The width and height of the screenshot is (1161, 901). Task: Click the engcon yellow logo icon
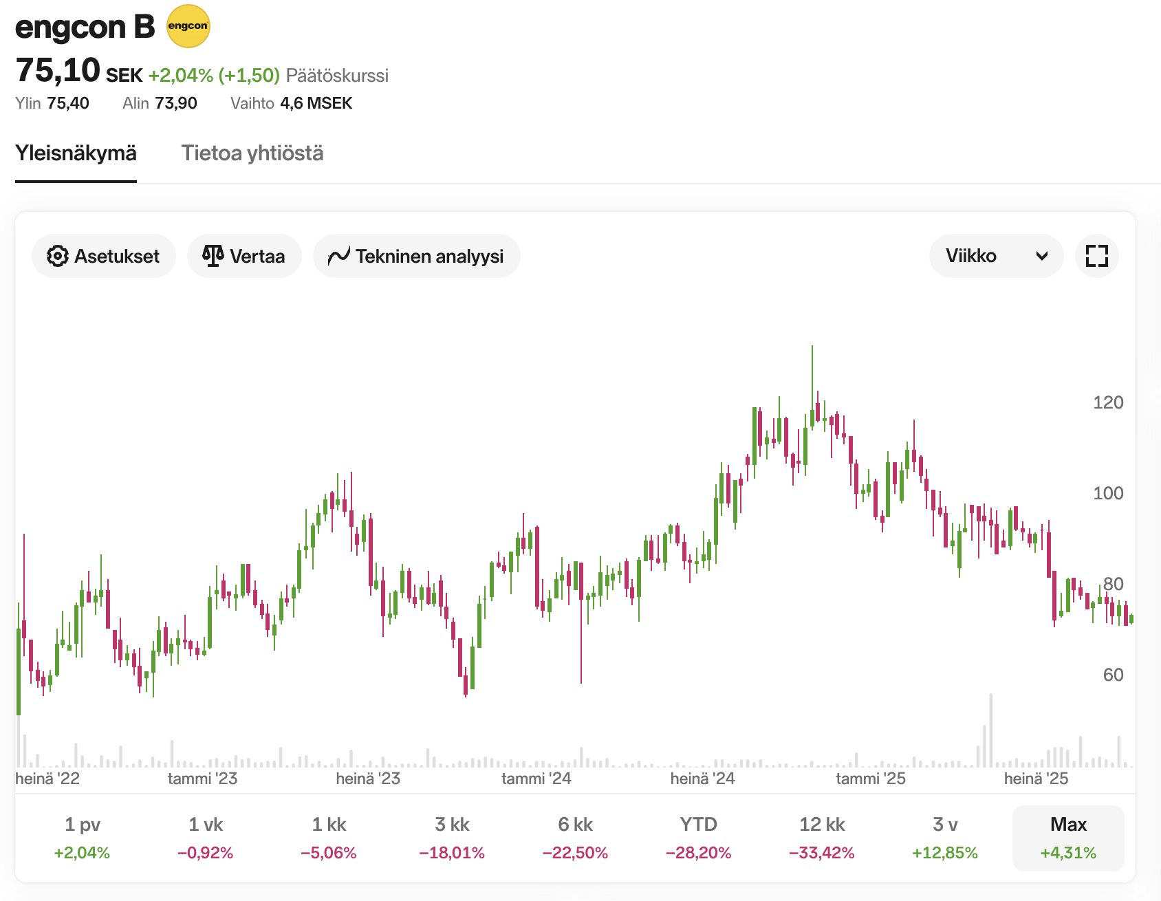pyautogui.click(x=188, y=26)
